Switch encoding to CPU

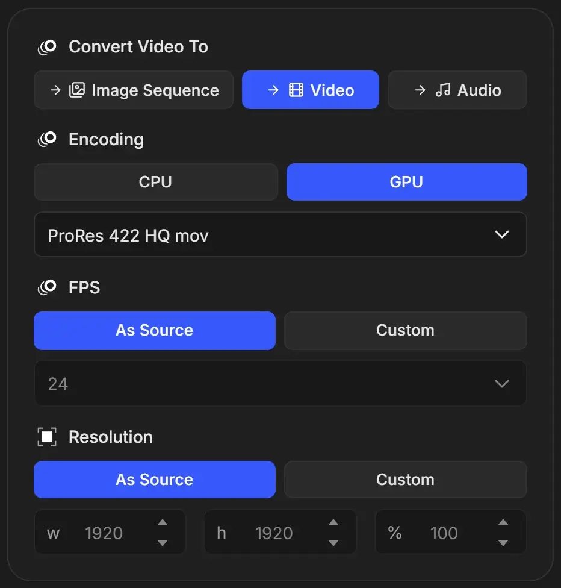(156, 182)
